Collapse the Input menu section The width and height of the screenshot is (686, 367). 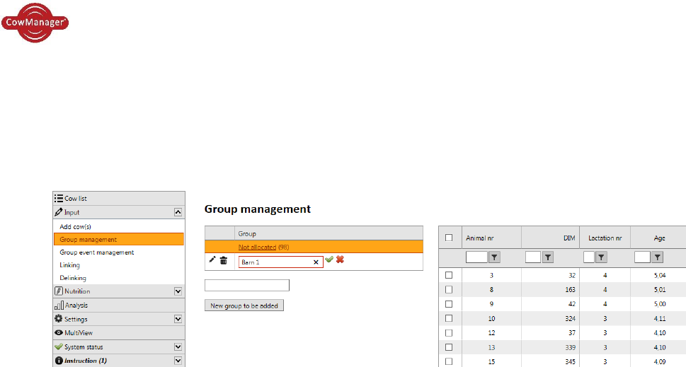[x=178, y=211]
